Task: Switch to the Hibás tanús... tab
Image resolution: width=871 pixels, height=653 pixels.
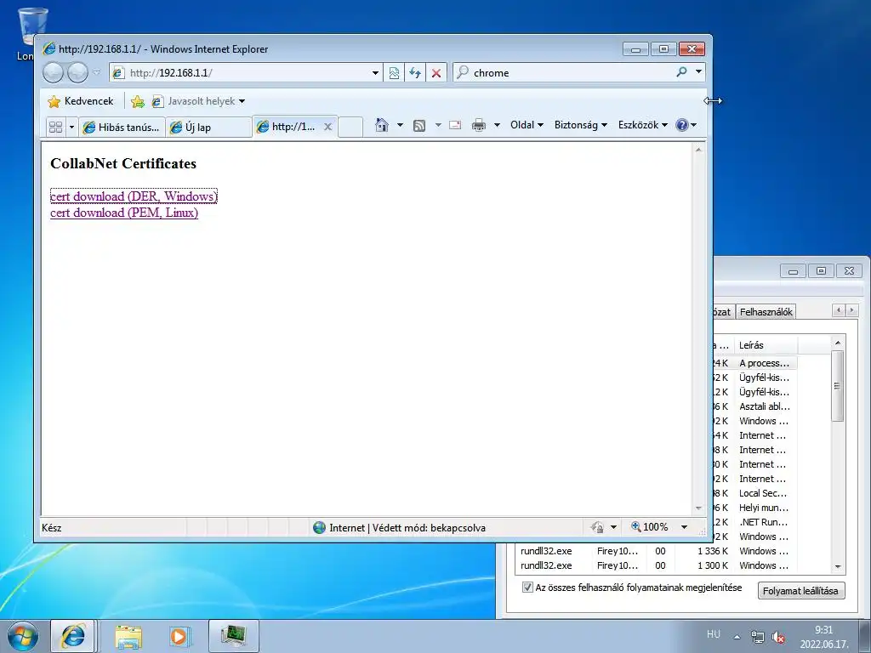Action: click(122, 128)
